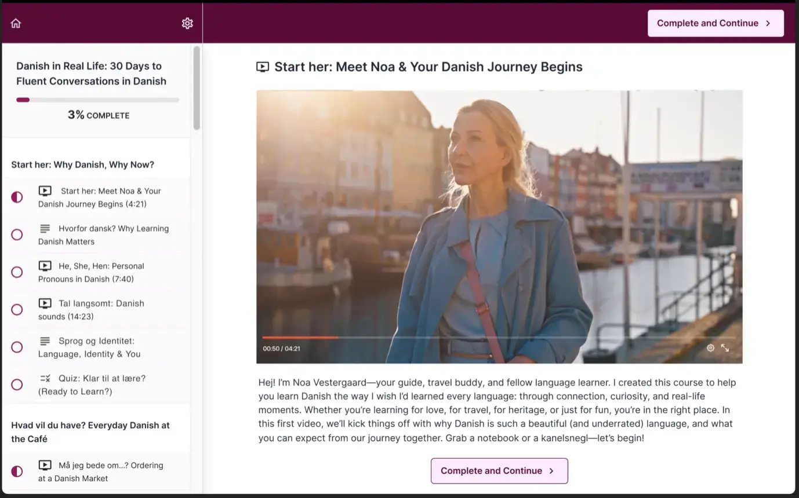Click the sidebar vertical scrollbar

pyautogui.click(x=197, y=88)
